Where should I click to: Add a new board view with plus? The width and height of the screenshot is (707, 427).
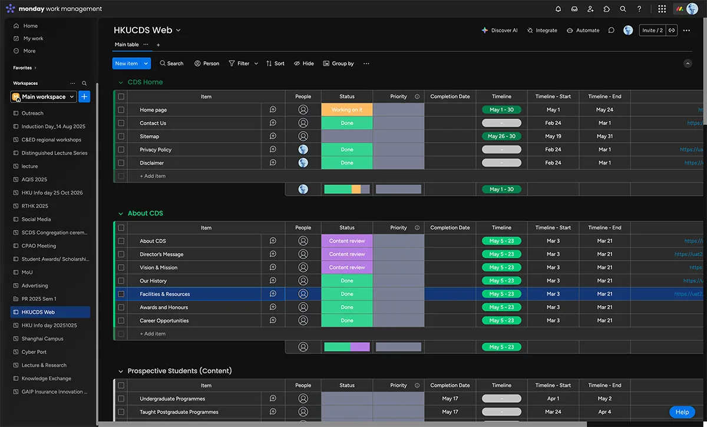[158, 45]
